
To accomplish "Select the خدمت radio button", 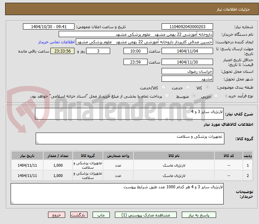I will tap(188, 87).
